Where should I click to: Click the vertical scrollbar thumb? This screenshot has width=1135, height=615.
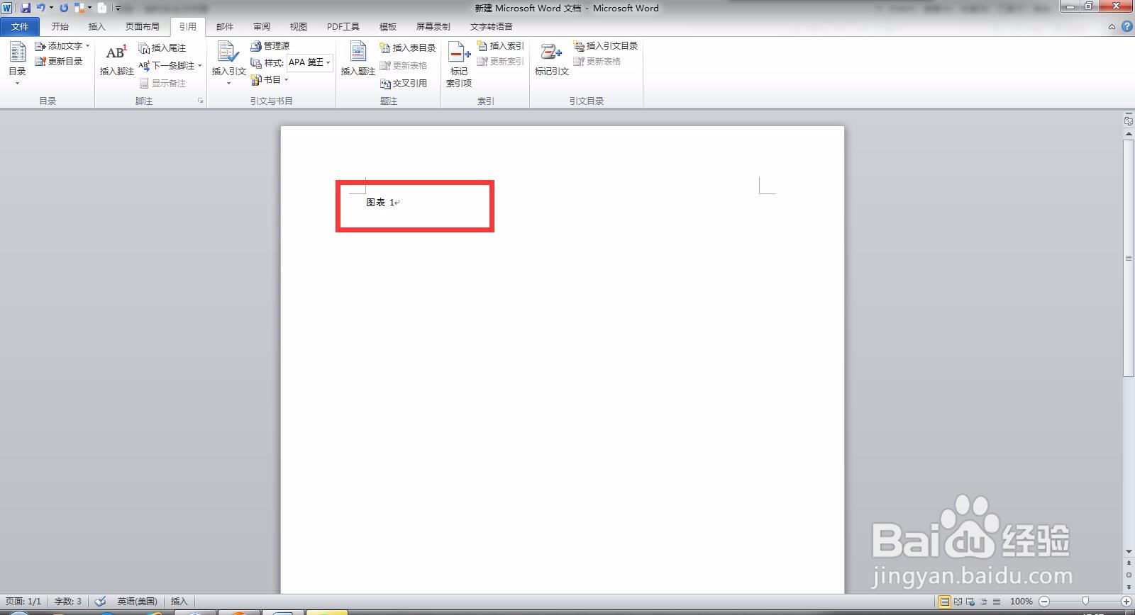point(1129,259)
